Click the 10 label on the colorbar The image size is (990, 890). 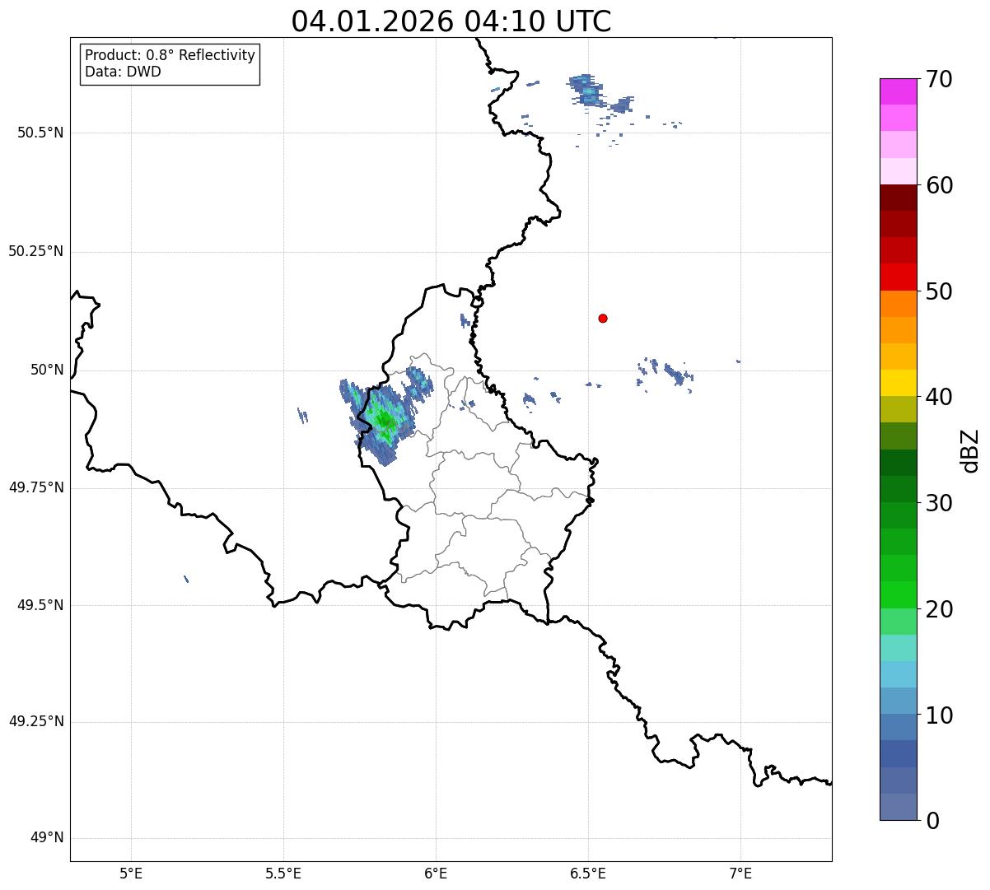(939, 715)
